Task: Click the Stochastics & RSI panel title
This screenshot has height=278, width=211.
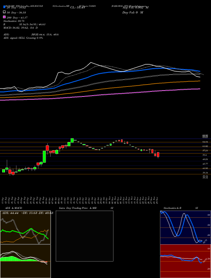Action: 181,208
